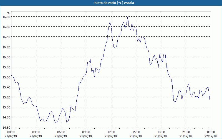Select the 06:00 time label
Image resolution: width=222 pixels, height=139 pixels.
pos(61,132)
